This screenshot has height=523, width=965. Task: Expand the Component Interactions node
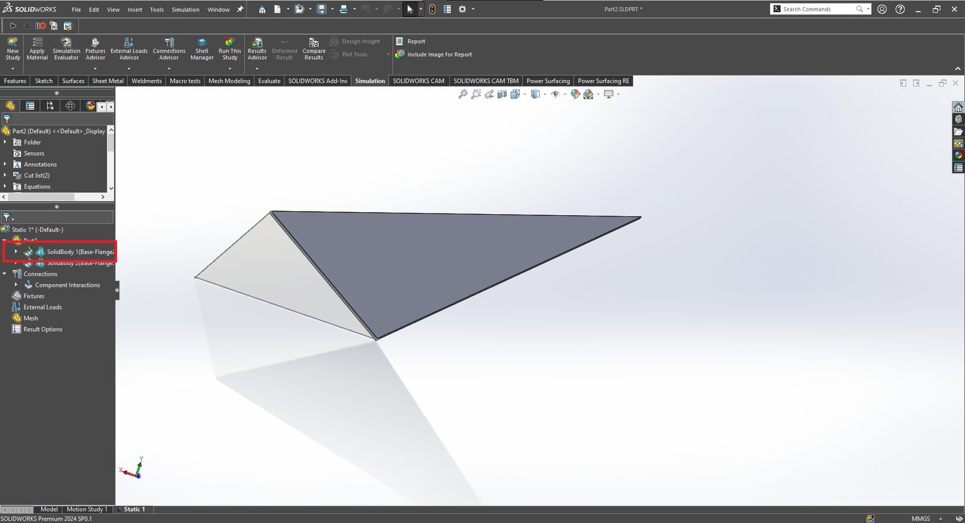coord(16,285)
